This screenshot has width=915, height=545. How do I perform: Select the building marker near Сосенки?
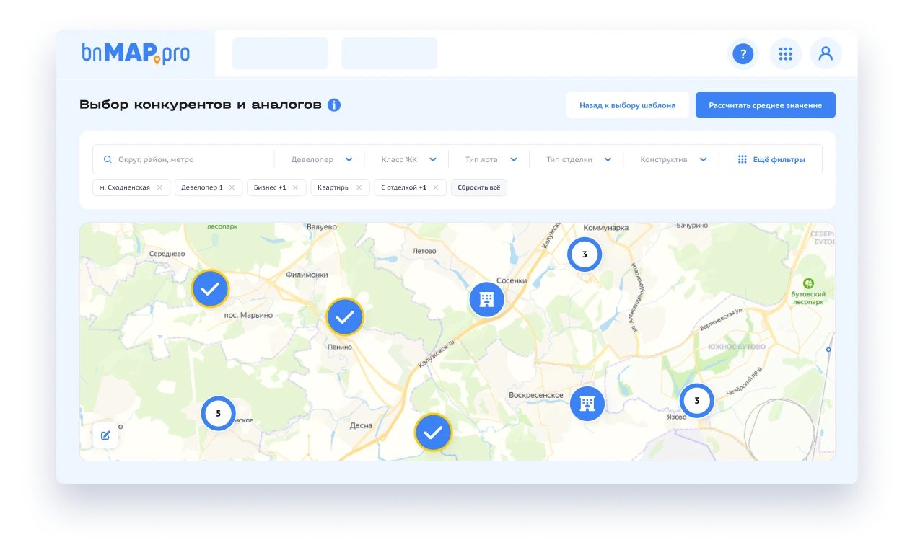486,299
